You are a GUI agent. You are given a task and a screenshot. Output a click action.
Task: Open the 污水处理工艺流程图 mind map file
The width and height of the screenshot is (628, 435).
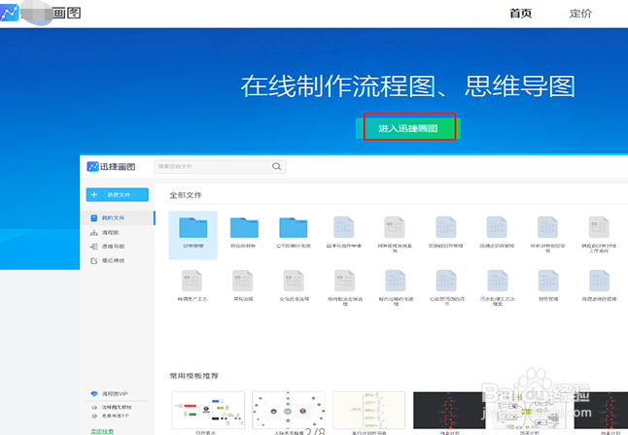(498, 287)
